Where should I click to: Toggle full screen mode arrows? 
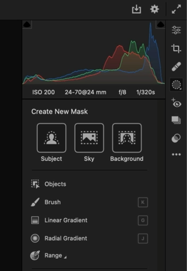(x=176, y=9)
